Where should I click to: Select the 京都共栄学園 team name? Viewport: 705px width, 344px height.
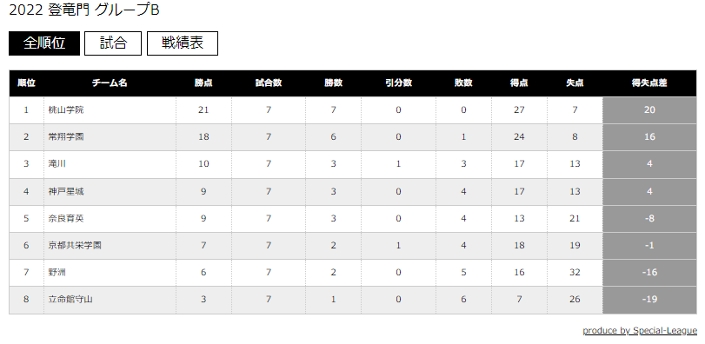[x=75, y=246]
